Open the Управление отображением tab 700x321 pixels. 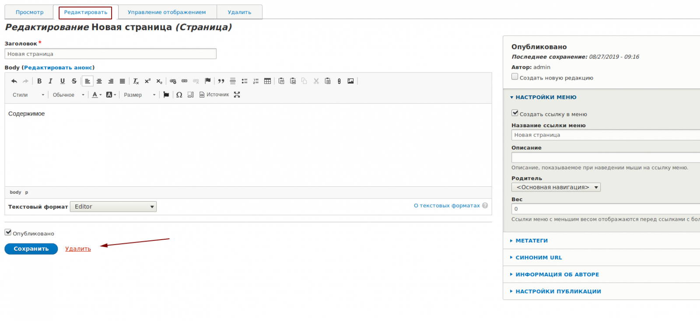click(x=167, y=12)
